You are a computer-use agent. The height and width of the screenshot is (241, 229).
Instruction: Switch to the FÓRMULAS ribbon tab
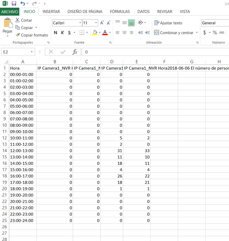[120, 12]
